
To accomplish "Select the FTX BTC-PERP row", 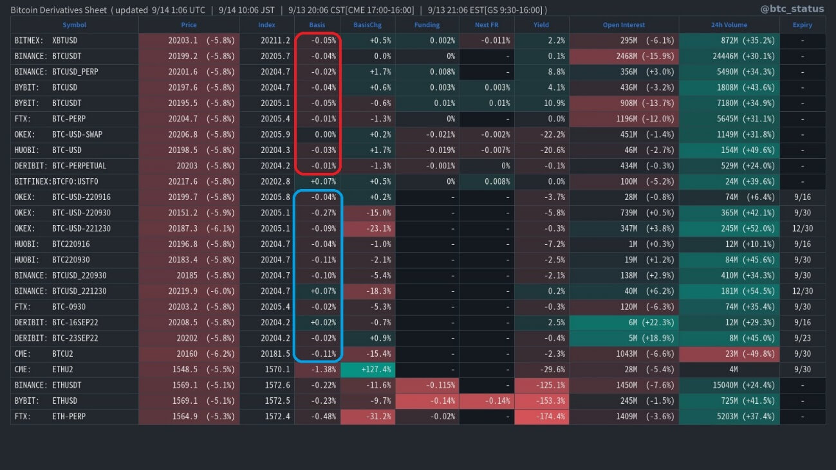I will [x=74, y=119].
